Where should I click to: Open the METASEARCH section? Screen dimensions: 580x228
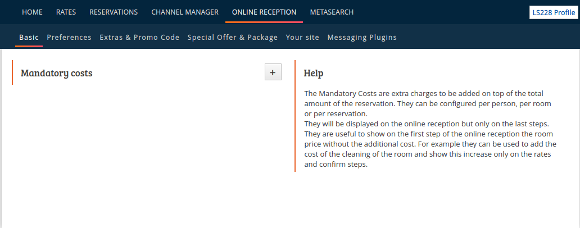click(x=332, y=12)
